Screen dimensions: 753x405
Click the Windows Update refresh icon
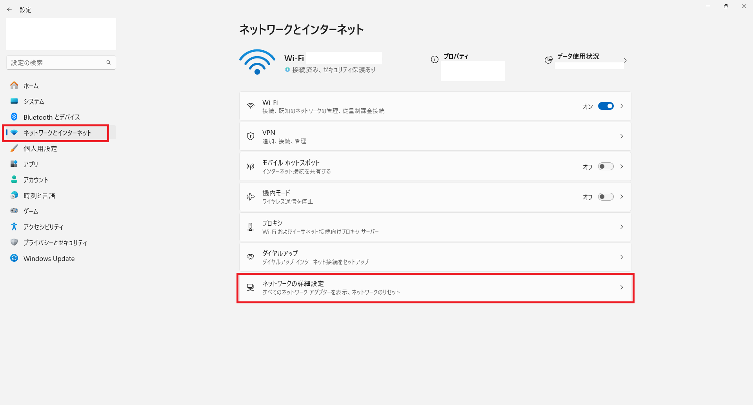point(14,258)
